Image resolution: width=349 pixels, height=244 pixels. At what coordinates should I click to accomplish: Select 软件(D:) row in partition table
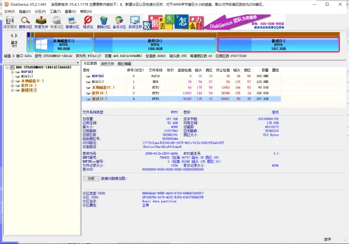(181, 93)
